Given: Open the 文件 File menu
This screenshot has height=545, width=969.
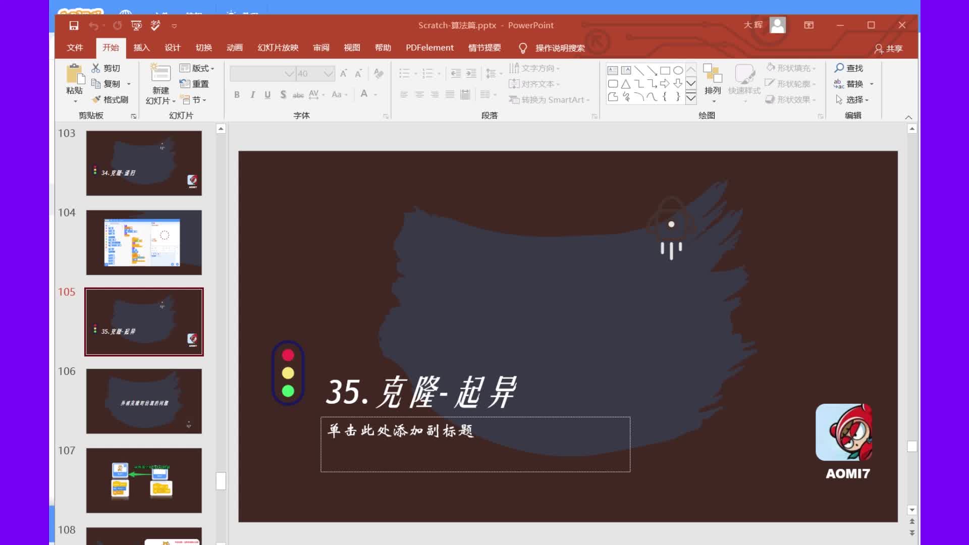Looking at the screenshot, I should click(75, 48).
